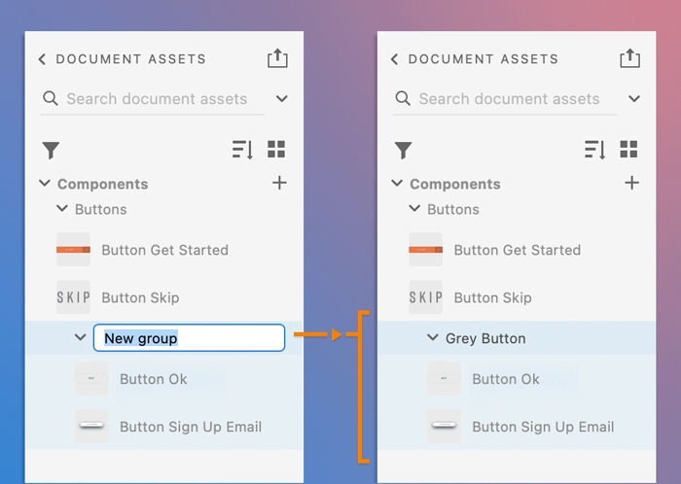Collapse the Grey Button group
The height and width of the screenshot is (484, 681).
point(432,338)
